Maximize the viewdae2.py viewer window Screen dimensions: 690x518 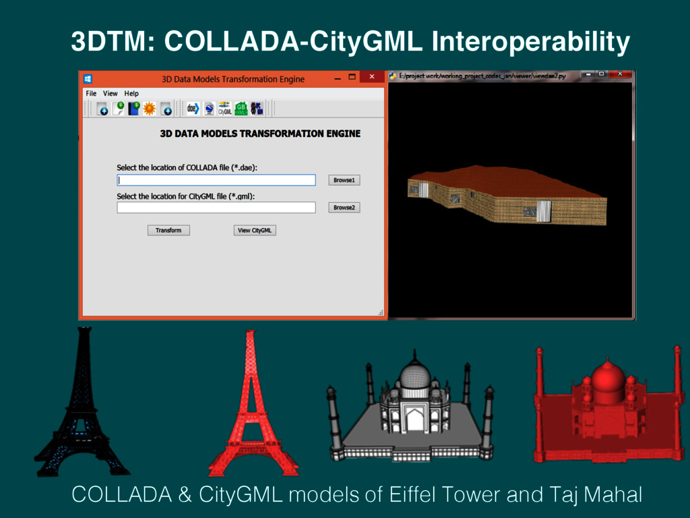click(x=602, y=74)
